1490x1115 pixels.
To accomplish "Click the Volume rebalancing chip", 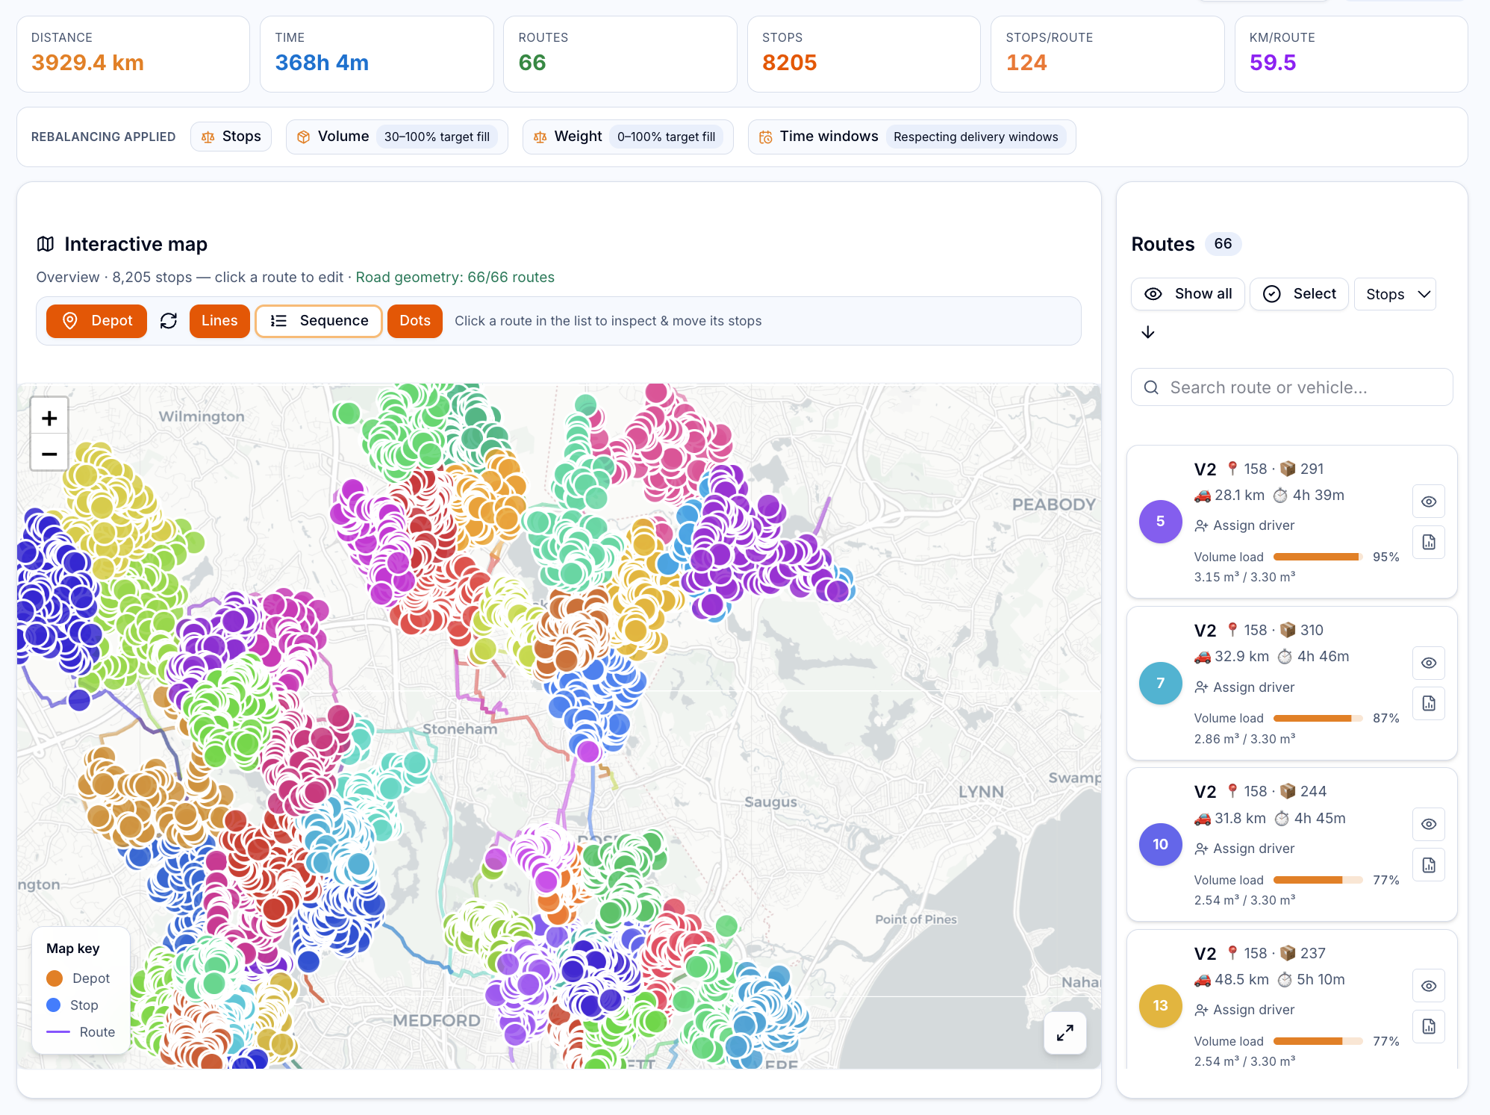I will click(x=397, y=137).
